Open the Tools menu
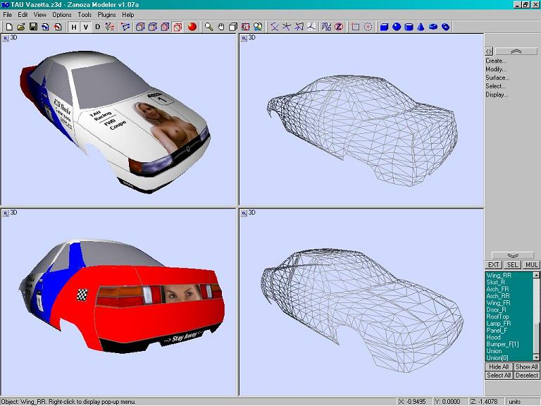 click(85, 14)
